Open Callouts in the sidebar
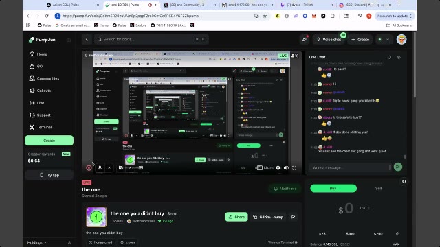The height and width of the screenshot is (247, 440). (x=40, y=91)
